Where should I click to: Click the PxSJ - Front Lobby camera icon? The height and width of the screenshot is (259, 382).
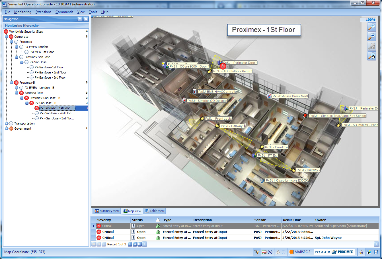click(x=202, y=119)
